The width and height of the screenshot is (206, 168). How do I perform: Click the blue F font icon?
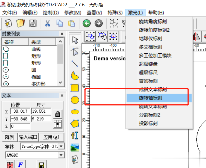21,164
